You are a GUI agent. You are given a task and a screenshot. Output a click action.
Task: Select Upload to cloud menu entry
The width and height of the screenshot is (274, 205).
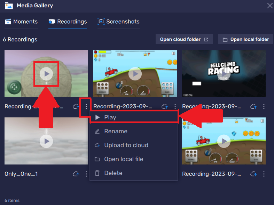[x=126, y=145]
